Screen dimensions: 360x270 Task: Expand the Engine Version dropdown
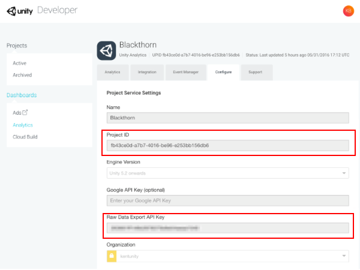pyautogui.click(x=344, y=173)
